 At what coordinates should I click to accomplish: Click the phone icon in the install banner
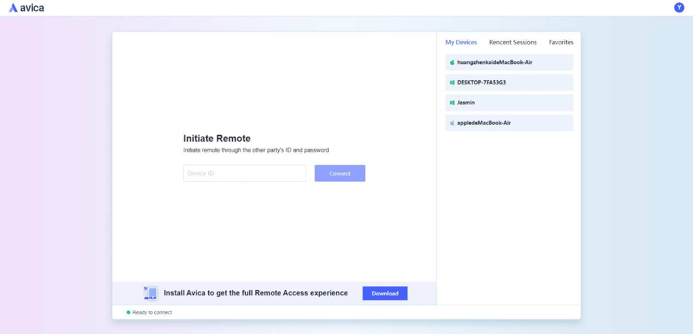[151, 293]
